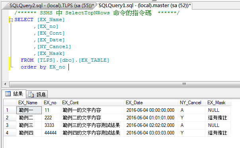Click the cell 範例一的文字內容
This screenshot has width=240, height=148.
pos(92,110)
